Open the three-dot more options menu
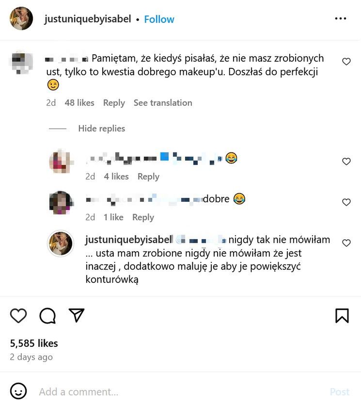Screen dimensions: 361x406 click(341, 19)
